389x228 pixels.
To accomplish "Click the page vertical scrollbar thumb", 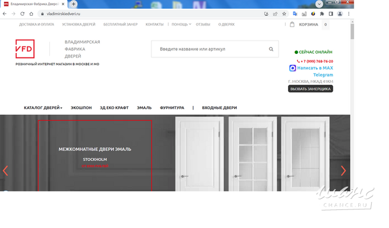I will [x=352, y=31].
